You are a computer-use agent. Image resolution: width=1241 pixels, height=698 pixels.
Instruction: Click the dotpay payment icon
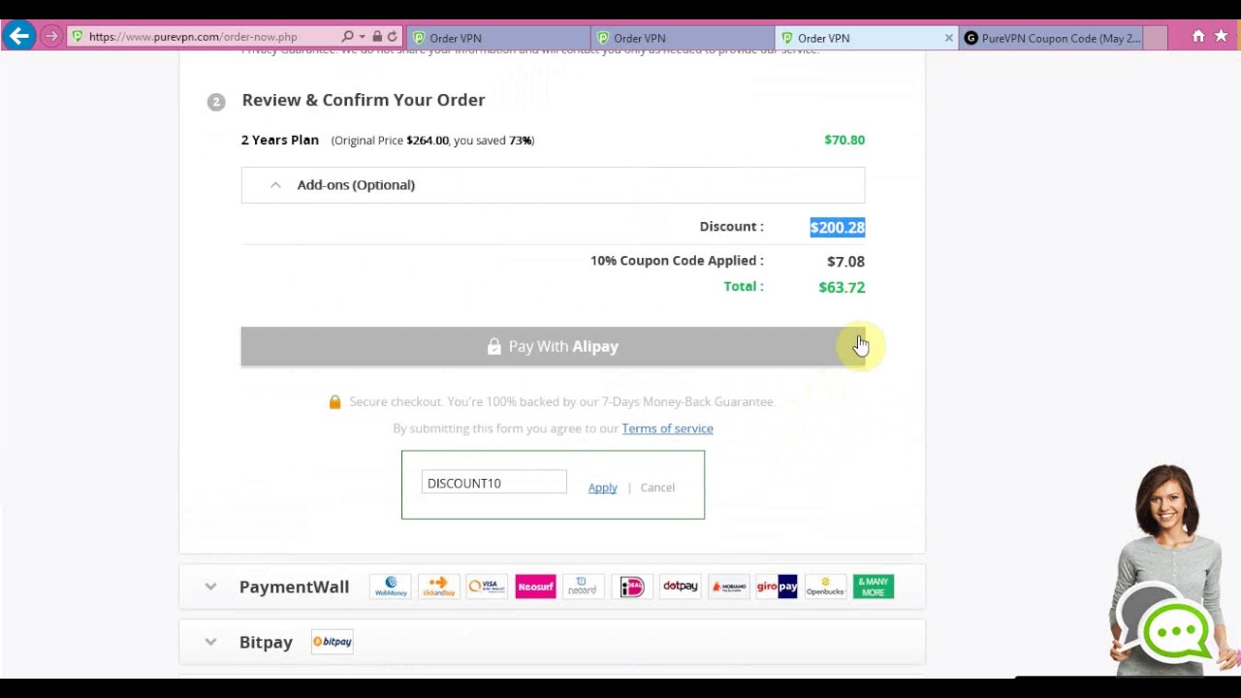pos(681,587)
